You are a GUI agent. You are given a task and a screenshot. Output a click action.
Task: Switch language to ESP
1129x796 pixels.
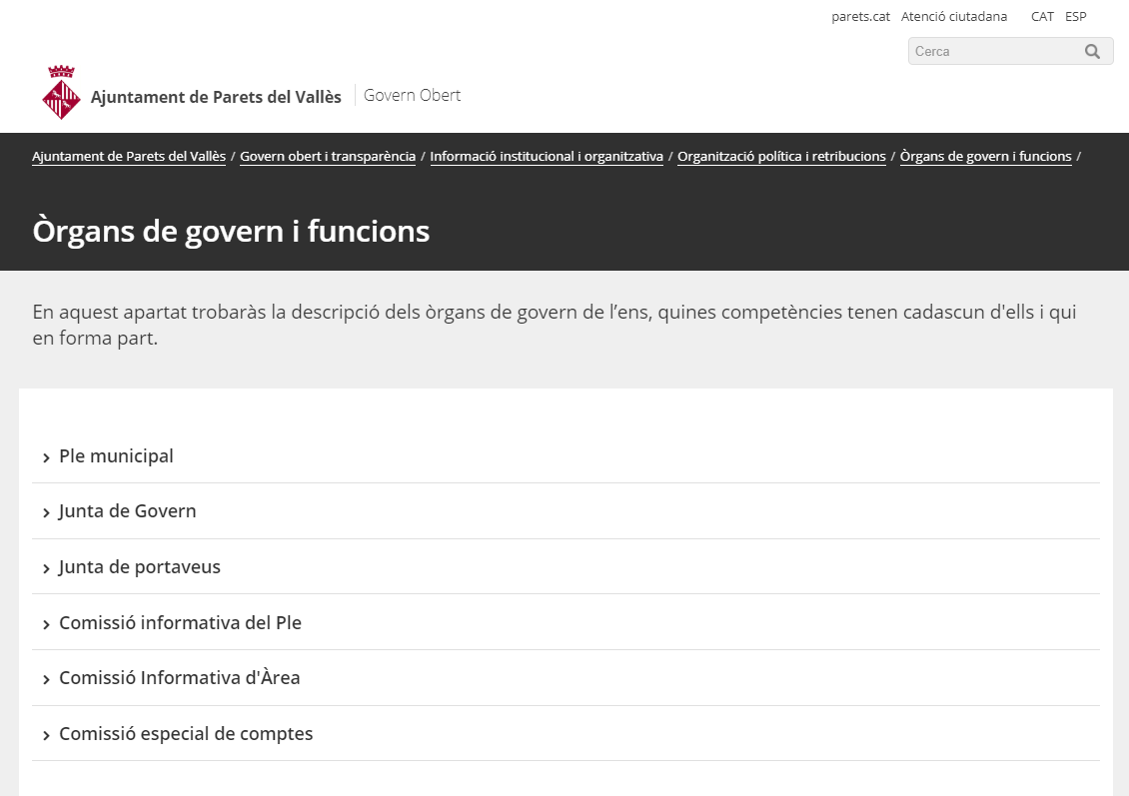pyautogui.click(x=1075, y=17)
